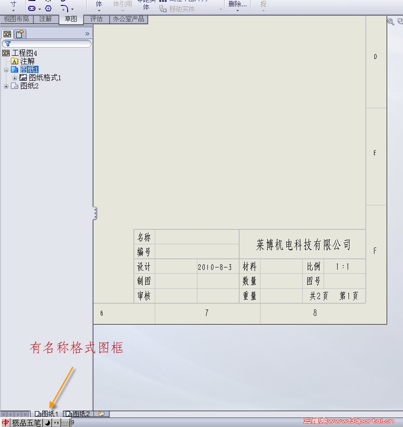Select the sketch fillet tool
The height and width of the screenshot is (427, 403).
(64, 9)
